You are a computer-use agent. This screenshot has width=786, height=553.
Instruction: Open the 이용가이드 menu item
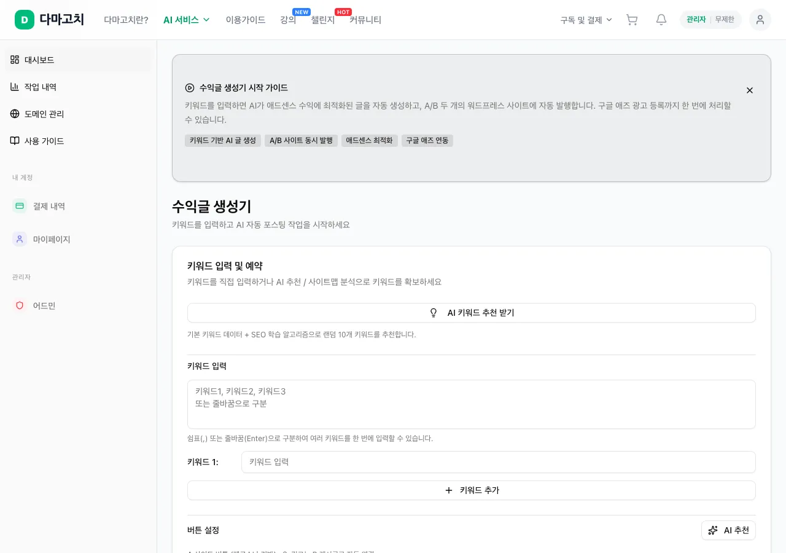246,20
